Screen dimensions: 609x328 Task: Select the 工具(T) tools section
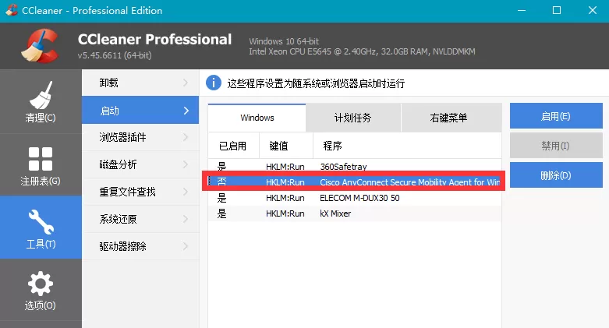coord(41,227)
